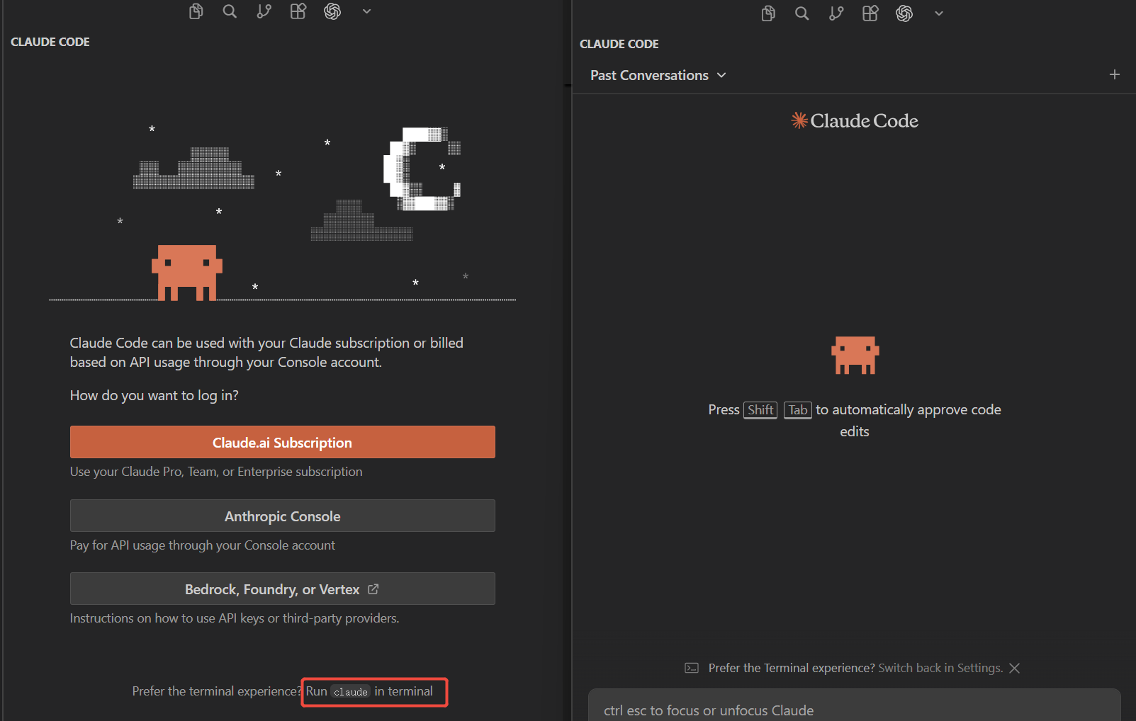1136x721 pixels.
Task: Click the CLAUDE CODE title in left panel
Action: (50, 42)
